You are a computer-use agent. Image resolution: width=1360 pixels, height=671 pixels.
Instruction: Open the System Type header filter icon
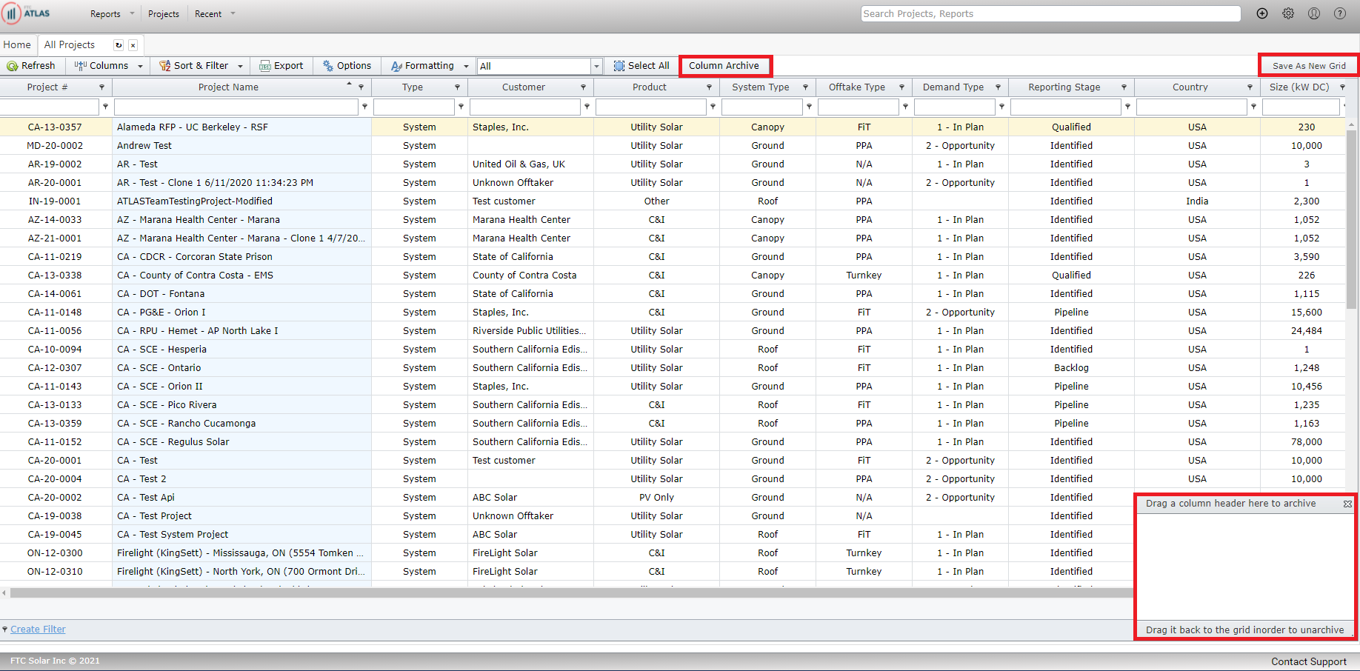[x=805, y=87]
